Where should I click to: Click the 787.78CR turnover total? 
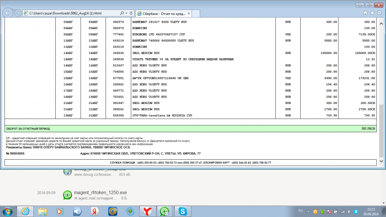(368, 128)
